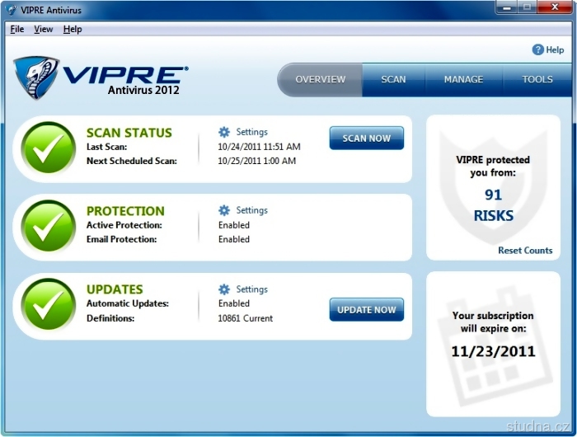The width and height of the screenshot is (577, 437).
Task: Click the next scan time 10/25/2011 1:00 AM
Action: click(257, 161)
